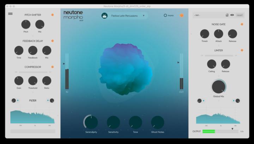Click the reset button
254x144 pixels.
tap(240, 15)
